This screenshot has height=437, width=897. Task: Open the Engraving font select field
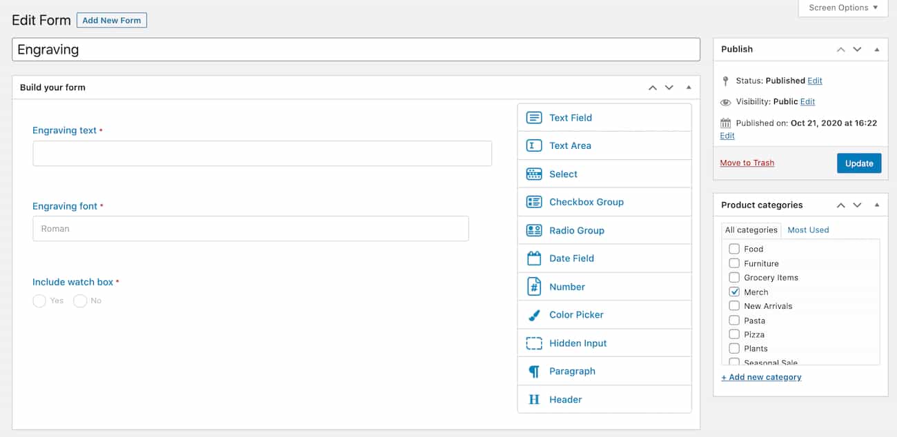click(250, 229)
